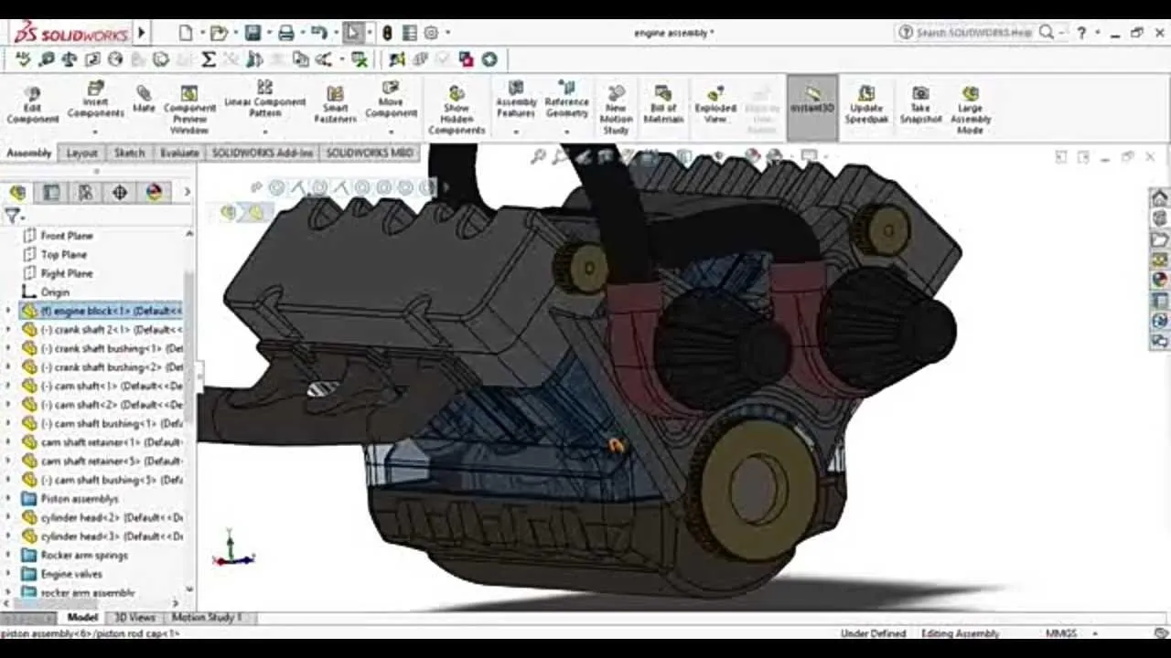Screen dimensions: 1171x658
Task: Select the Right Plane tree item
Action: click(x=67, y=273)
